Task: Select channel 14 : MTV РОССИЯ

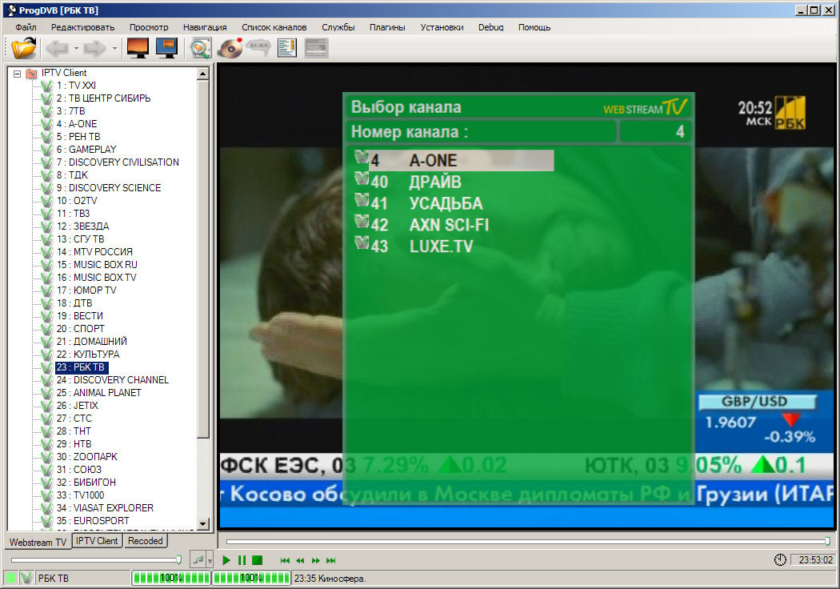Action: click(x=94, y=252)
